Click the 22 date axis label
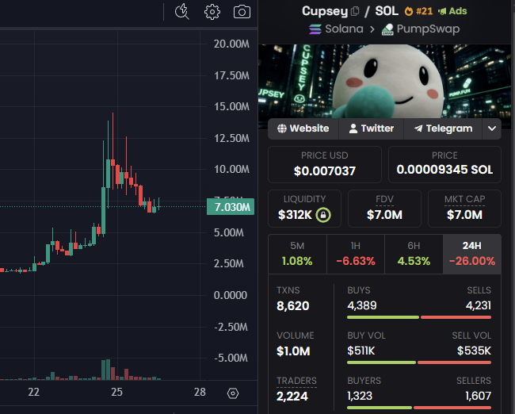The width and height of the screenshot is (515, 414). (34, 392)
